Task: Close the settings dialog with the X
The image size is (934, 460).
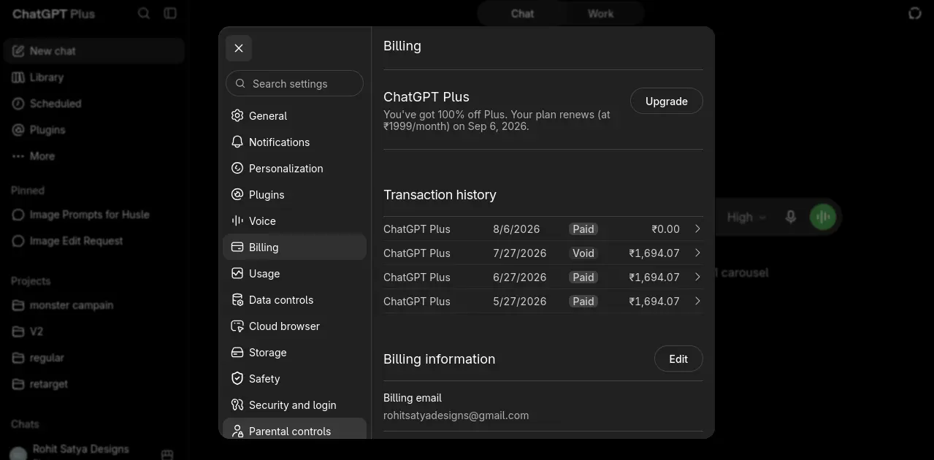Action: (239, 48)
